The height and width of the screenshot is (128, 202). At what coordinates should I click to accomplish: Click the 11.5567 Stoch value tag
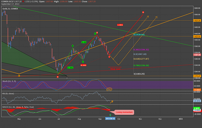197,90
